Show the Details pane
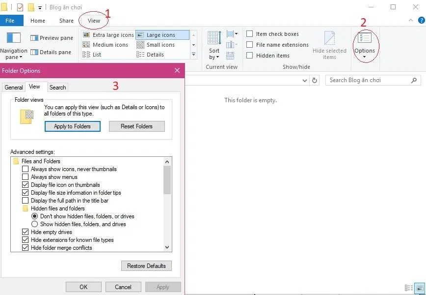Screen dimensions: 426x295 point(51,52)
